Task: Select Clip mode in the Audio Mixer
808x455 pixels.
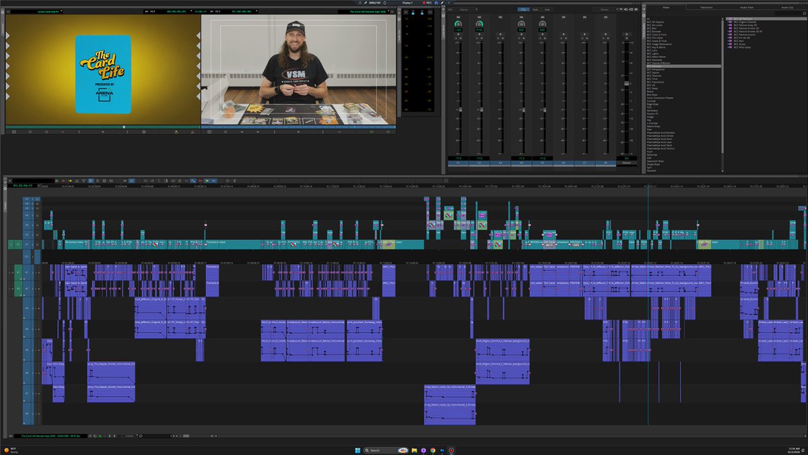Action: coord(523,9)
